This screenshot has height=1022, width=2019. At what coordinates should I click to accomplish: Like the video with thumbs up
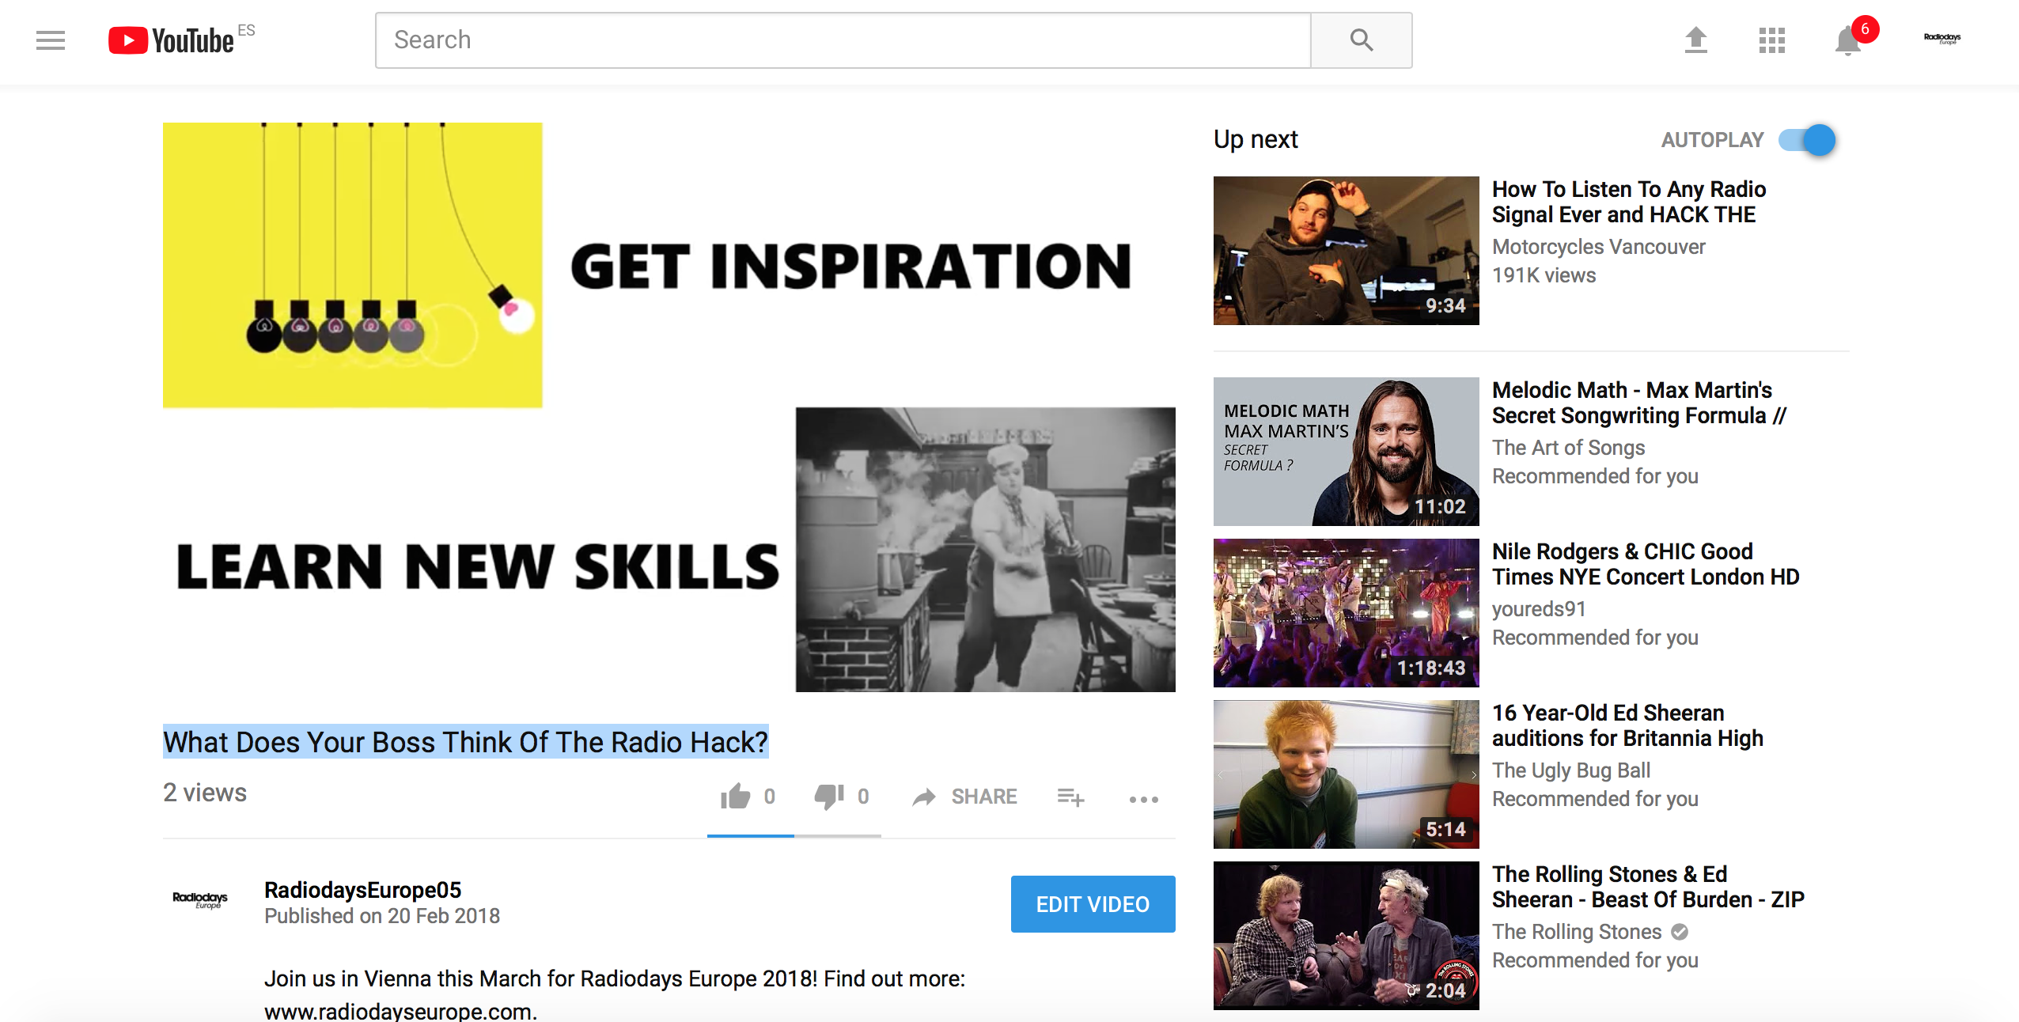[x=748, y=797]
